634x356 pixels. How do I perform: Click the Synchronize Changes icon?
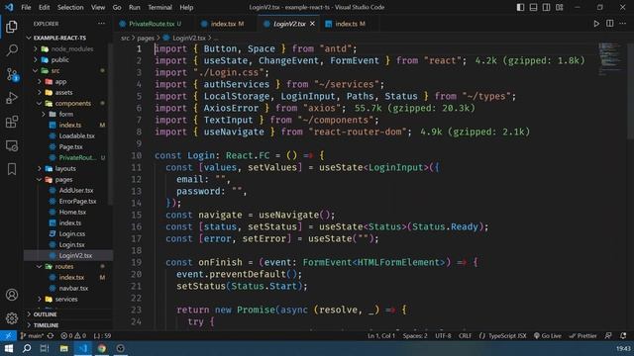[x=51, y=336]
